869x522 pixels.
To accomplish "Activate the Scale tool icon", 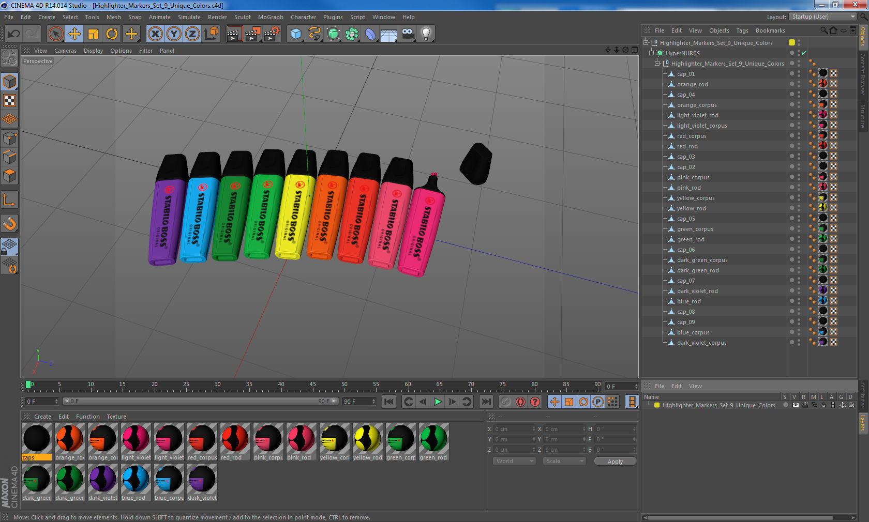I will 93,34.
